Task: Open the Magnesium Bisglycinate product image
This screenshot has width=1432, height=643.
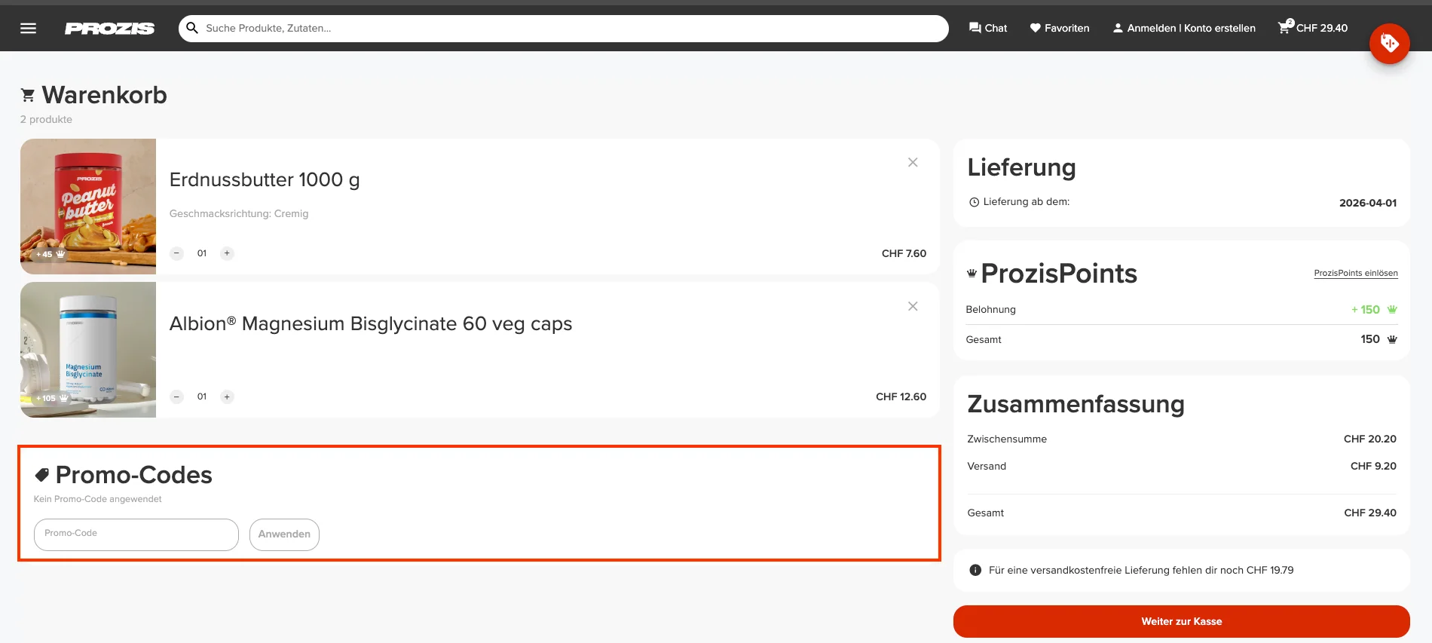Action: pos(88,350)
